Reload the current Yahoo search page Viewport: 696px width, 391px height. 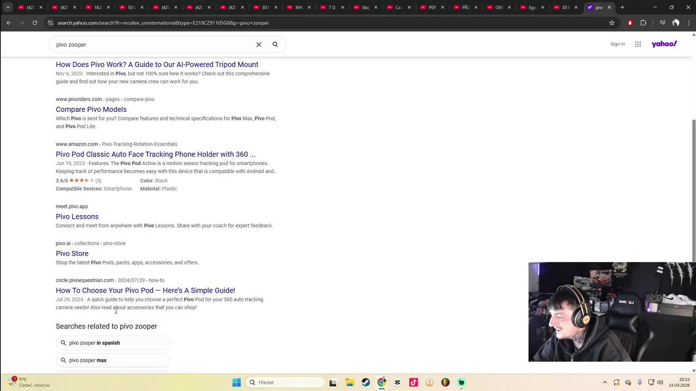[35, 23]
